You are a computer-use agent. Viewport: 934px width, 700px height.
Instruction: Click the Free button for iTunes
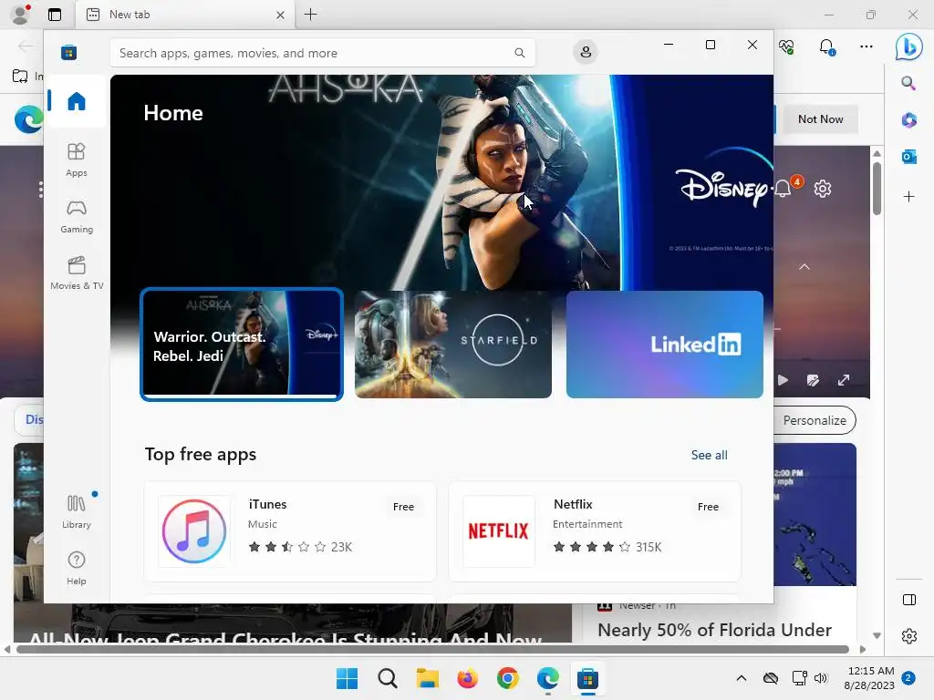[x=403, y=507]
